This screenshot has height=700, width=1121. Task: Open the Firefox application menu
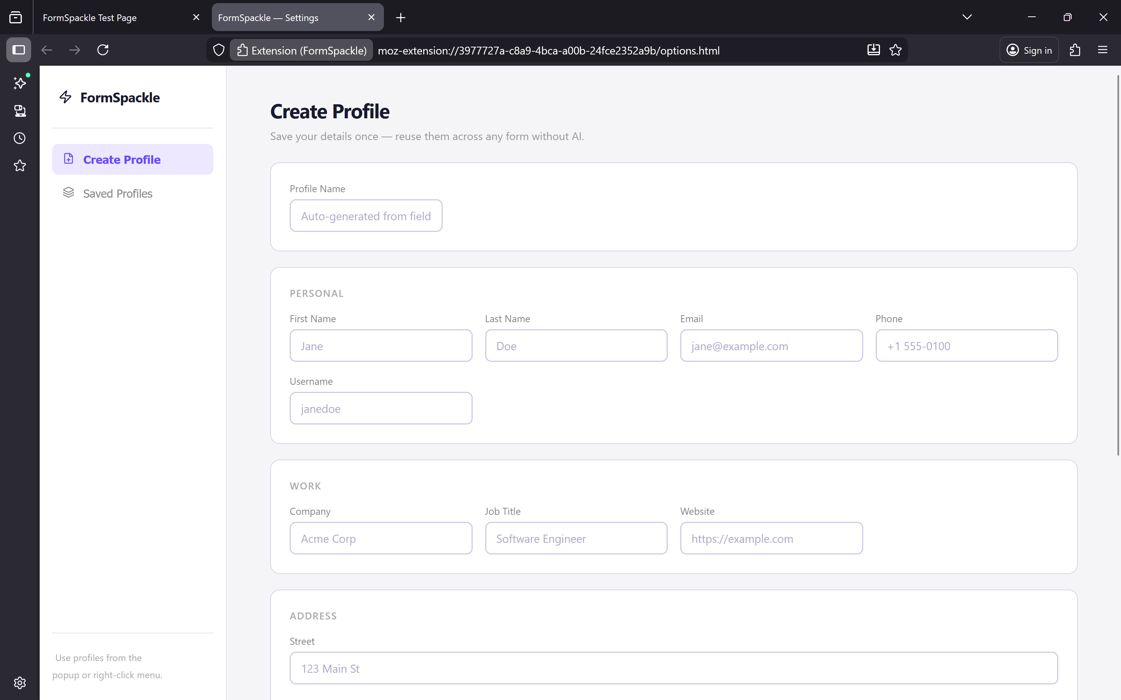coord(1102,50)
